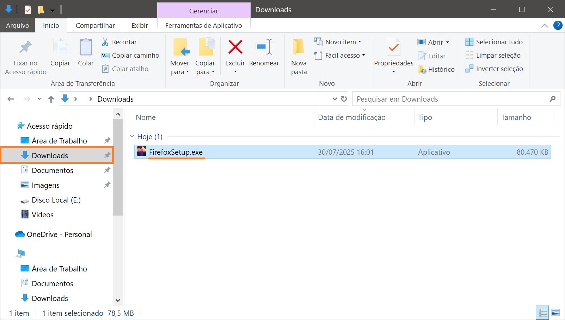This screenshot has height=320, width=565.
Task: Switch to the Início ribbon tab
Action: pos(51,25)
